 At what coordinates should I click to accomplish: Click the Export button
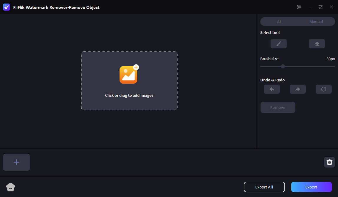[x=311, y=187]
